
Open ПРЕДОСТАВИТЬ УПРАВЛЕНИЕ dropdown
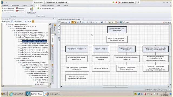(57, 2)
